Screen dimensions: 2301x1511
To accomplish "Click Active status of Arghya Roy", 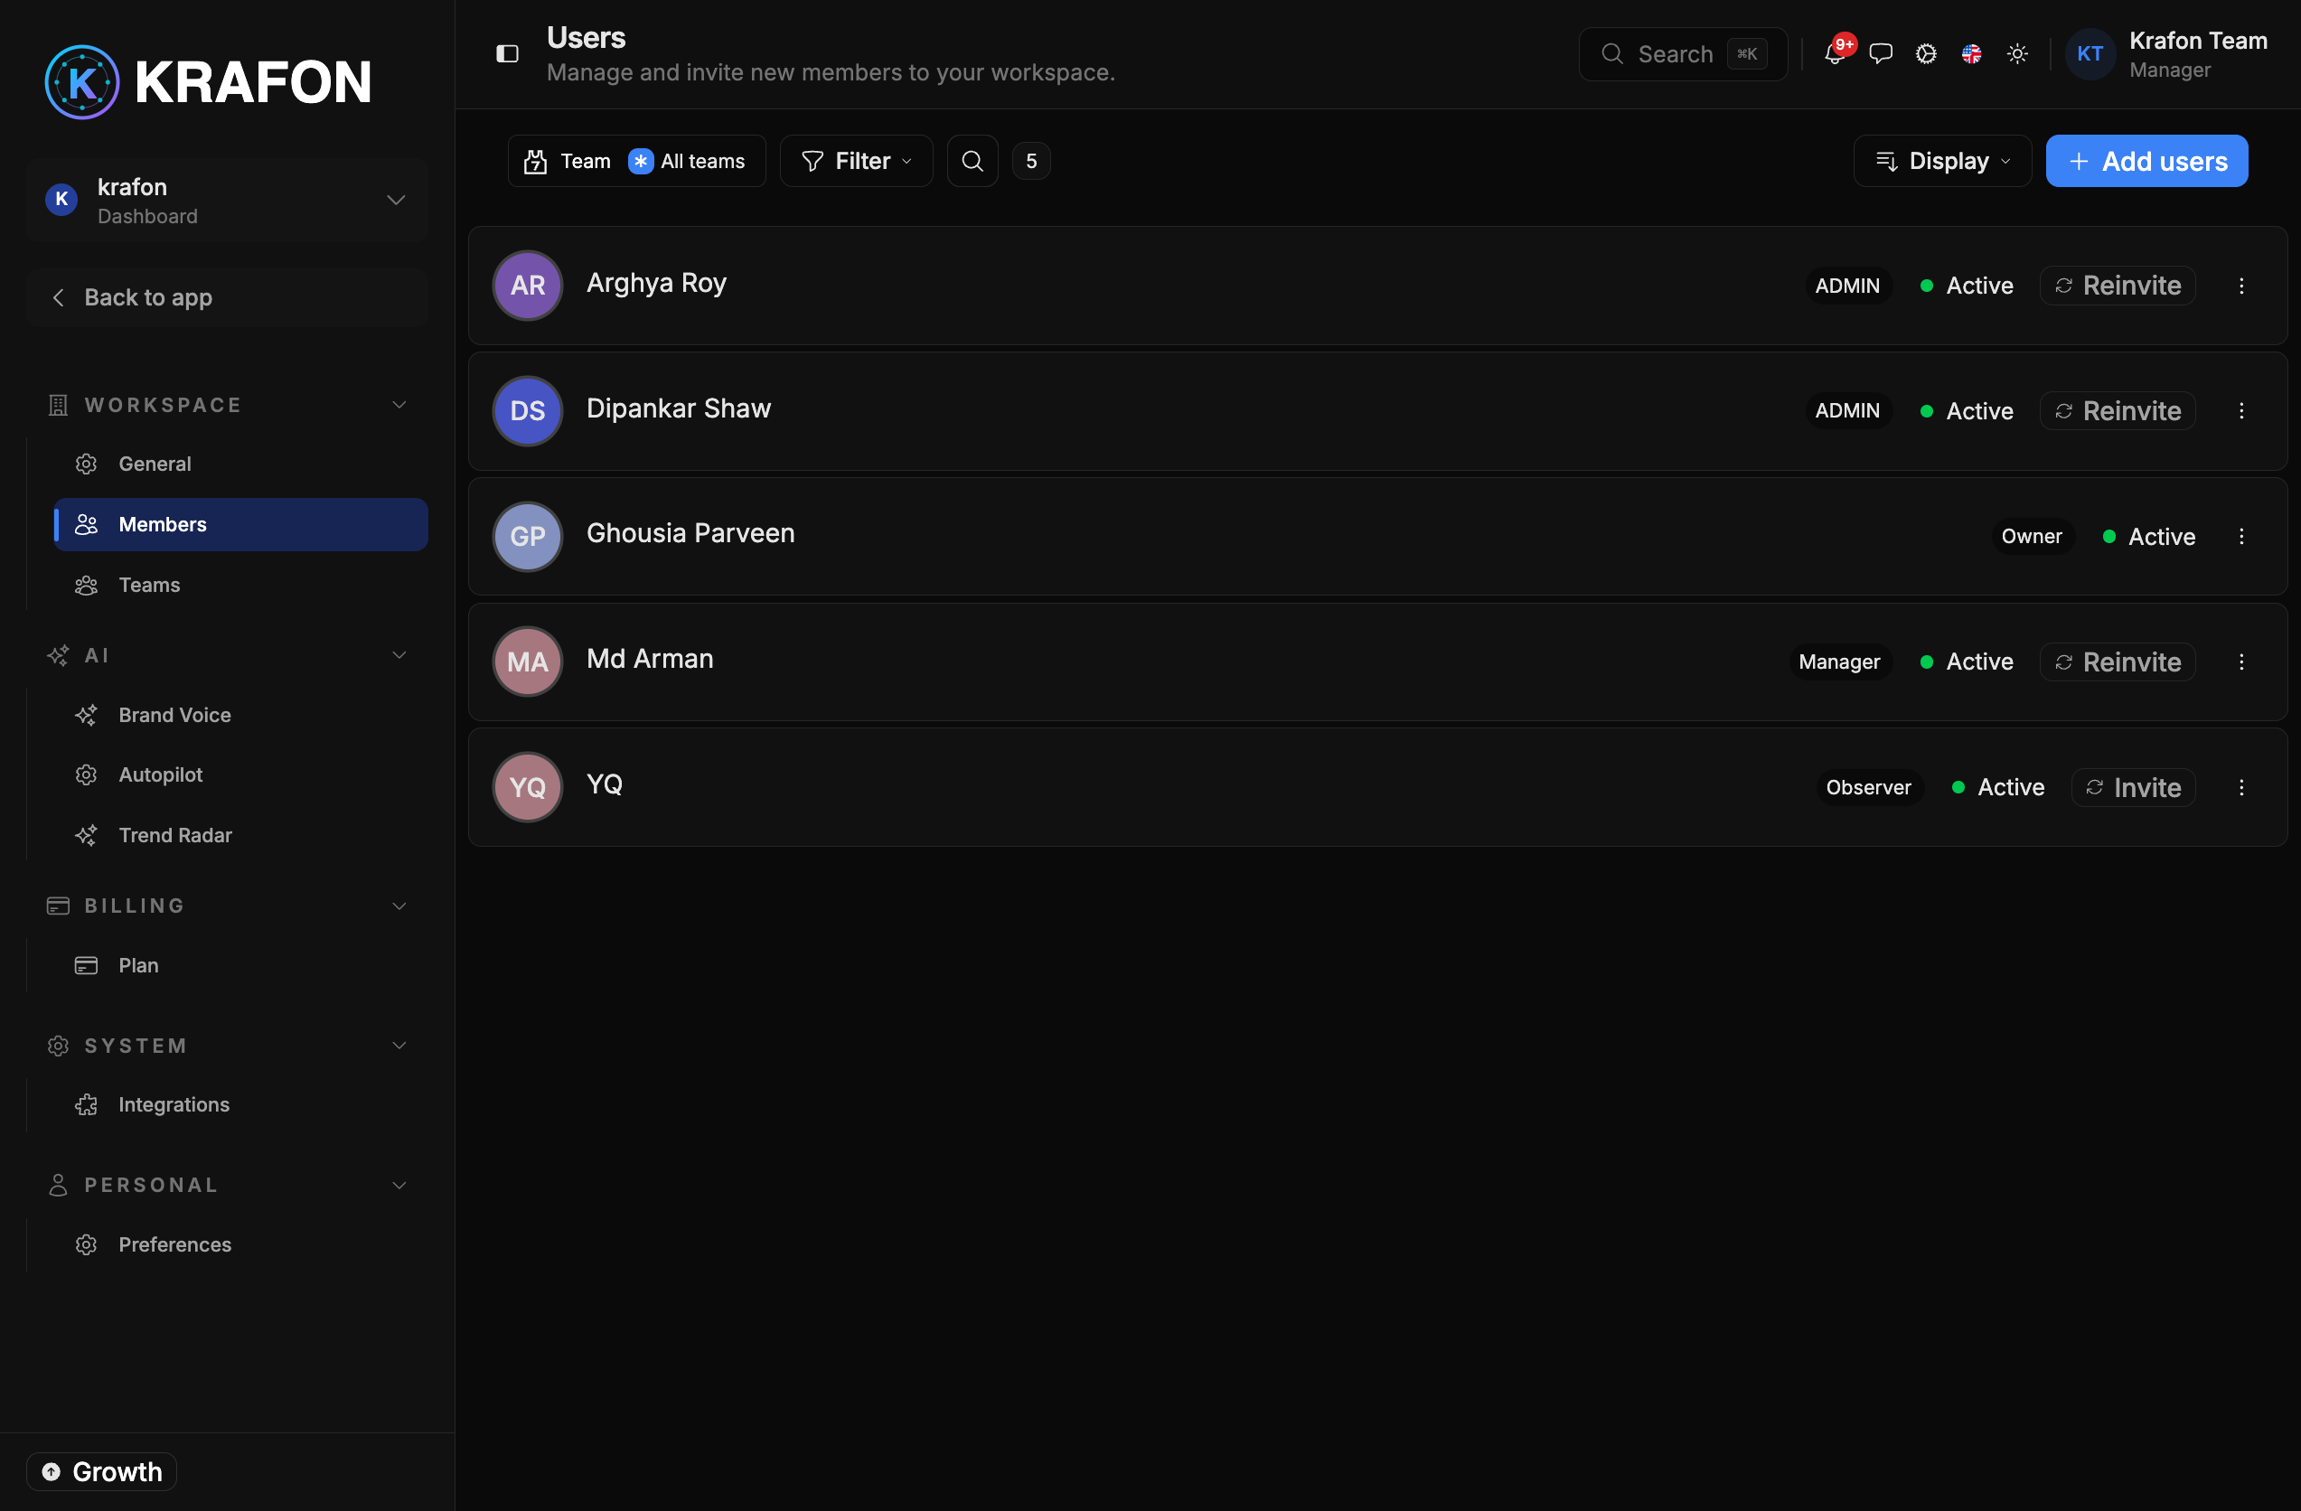I will coord(1967,286).
